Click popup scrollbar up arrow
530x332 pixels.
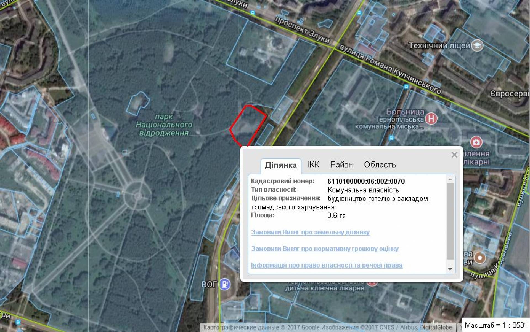coord(450,179)
